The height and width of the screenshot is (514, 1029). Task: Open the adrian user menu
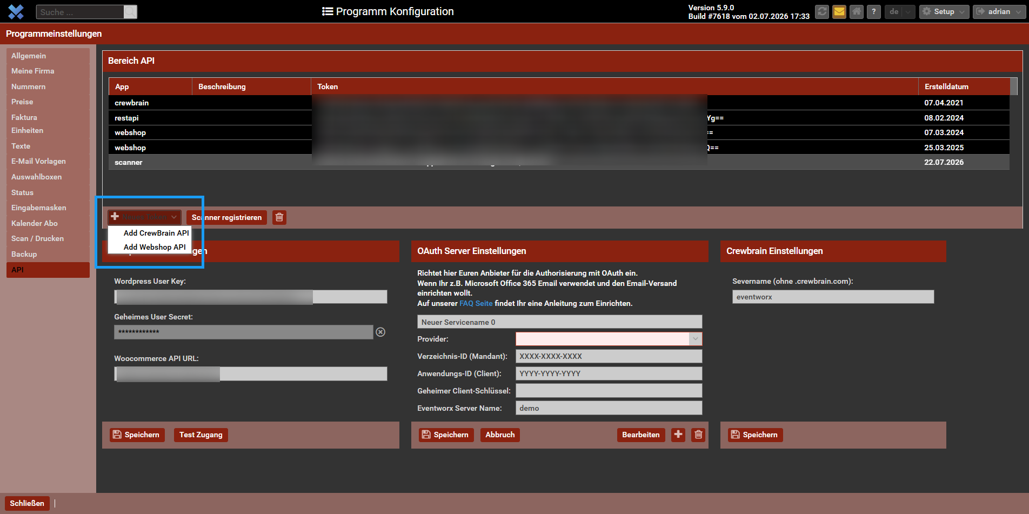[999, 11]
